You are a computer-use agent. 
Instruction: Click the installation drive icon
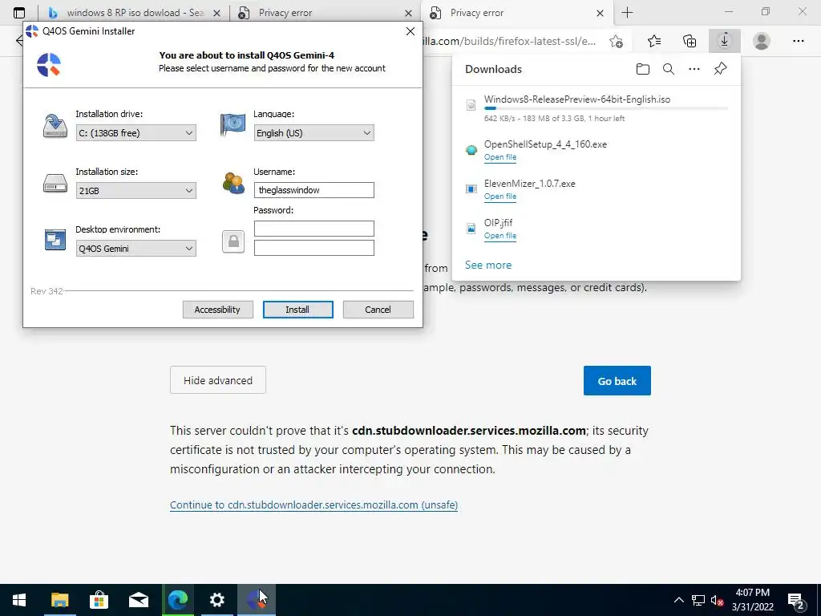tap(55, 126)
